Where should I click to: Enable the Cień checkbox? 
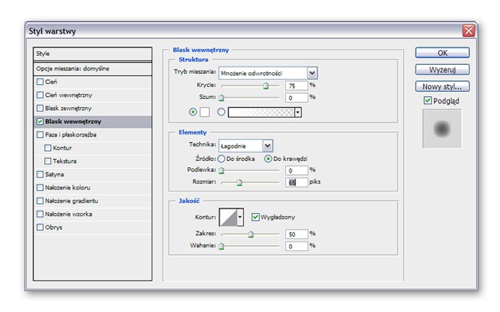click(x=40, y=81)
